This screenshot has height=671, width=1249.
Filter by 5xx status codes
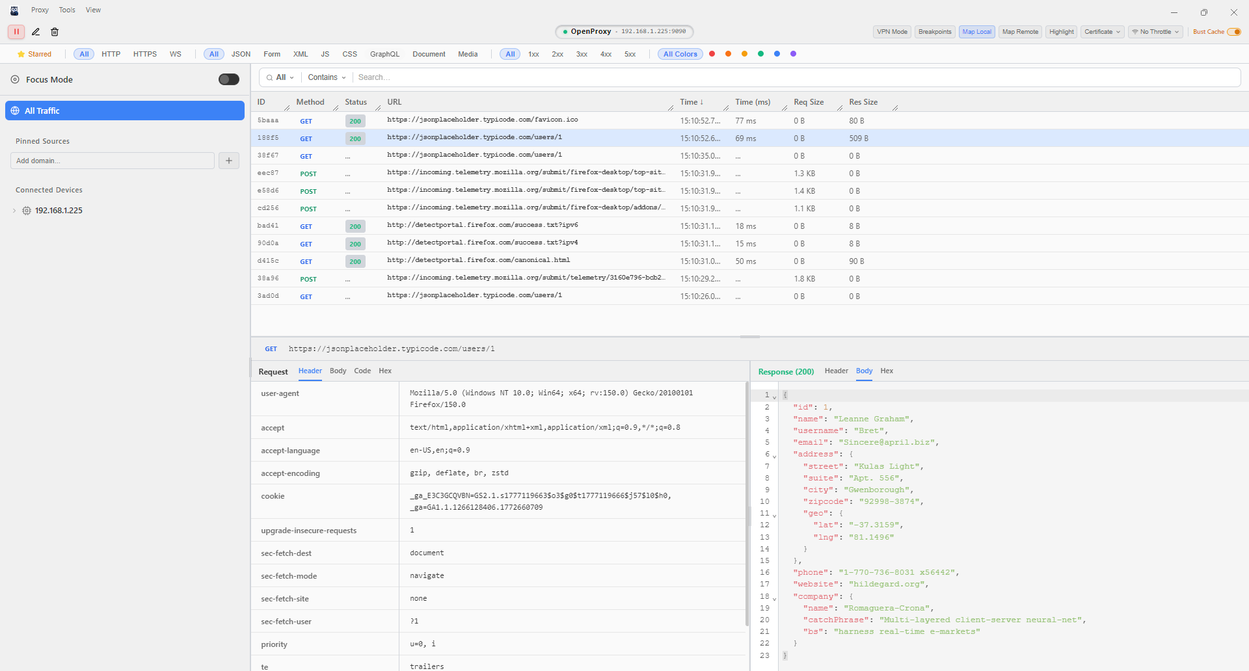tap(630, 54)
